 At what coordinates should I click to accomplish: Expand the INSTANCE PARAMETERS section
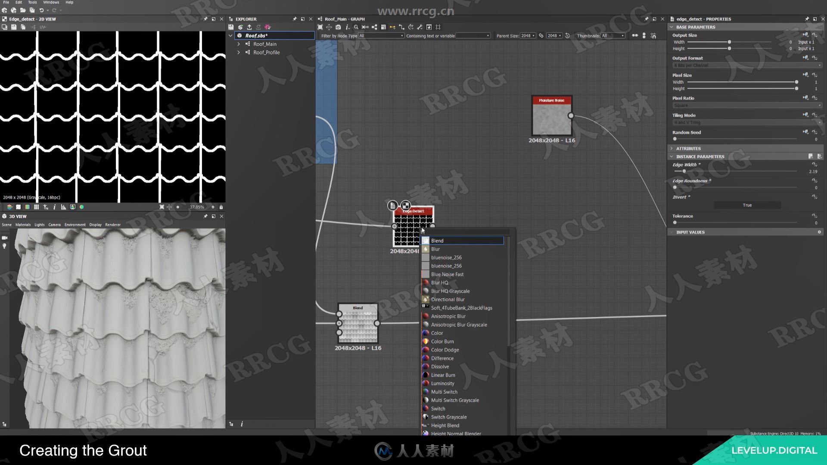[x=672, y=156]
